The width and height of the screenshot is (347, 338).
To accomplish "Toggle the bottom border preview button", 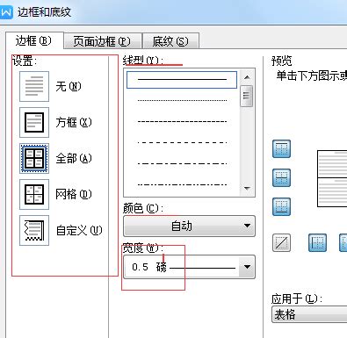I will [281, 206].
